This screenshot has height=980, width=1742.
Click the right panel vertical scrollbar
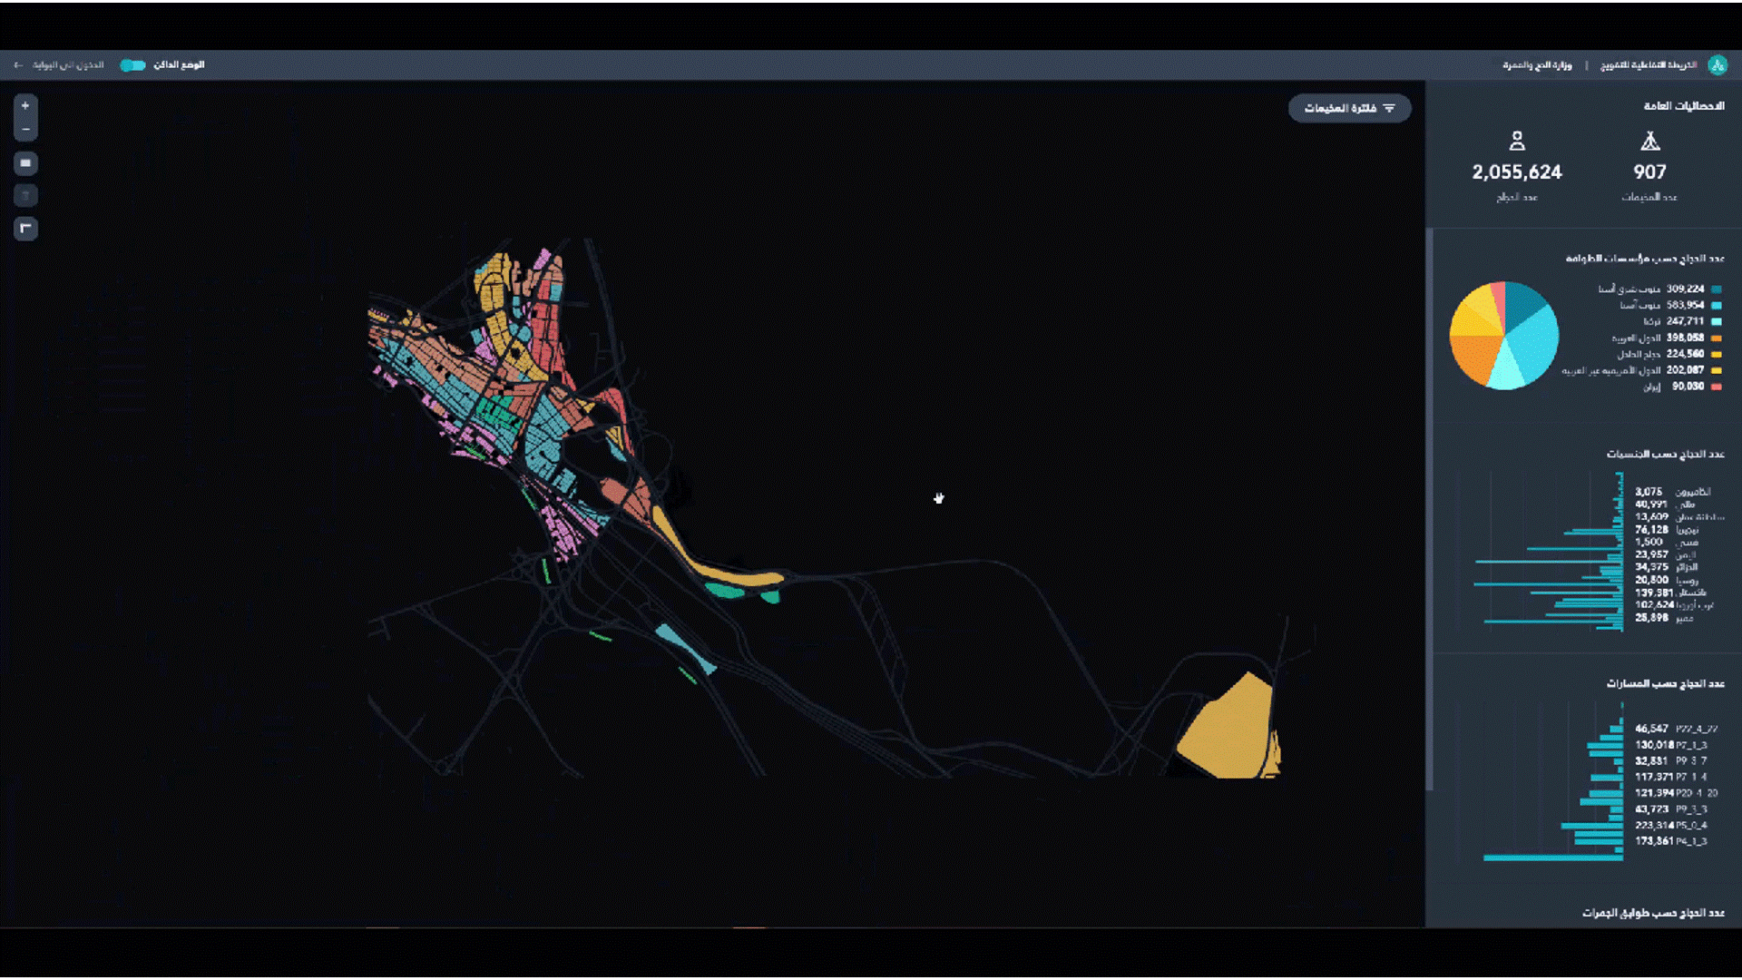(x=1430, y=508)
